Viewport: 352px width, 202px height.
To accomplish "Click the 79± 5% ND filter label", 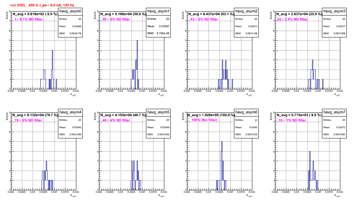I will (x=28, y=120).
